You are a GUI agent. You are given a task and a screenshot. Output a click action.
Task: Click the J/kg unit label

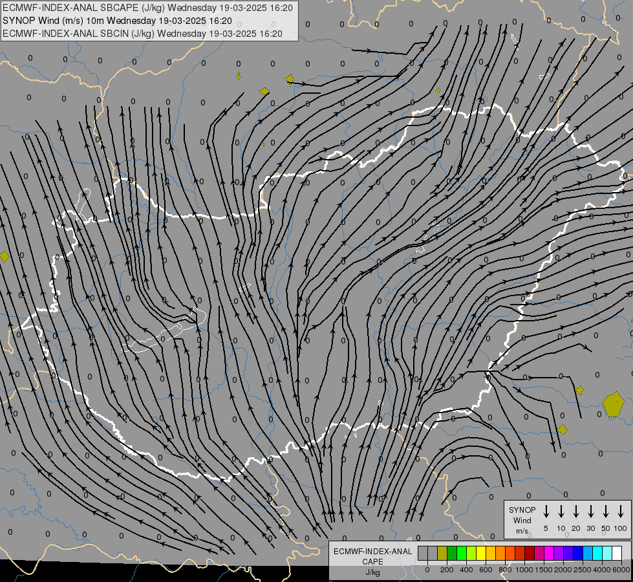click(372, 572)
